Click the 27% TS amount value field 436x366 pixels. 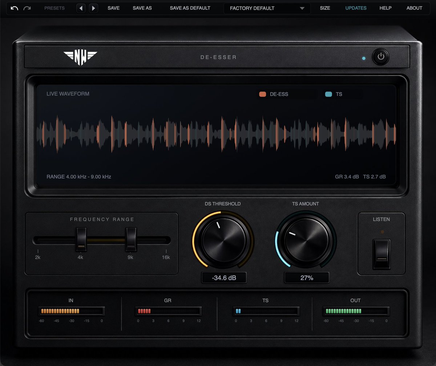click(x=307, y=278)
